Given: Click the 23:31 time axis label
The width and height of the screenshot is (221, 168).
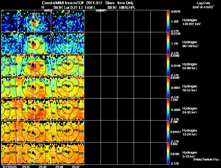Looking at the screenshot, I should [x=26, y=167].
